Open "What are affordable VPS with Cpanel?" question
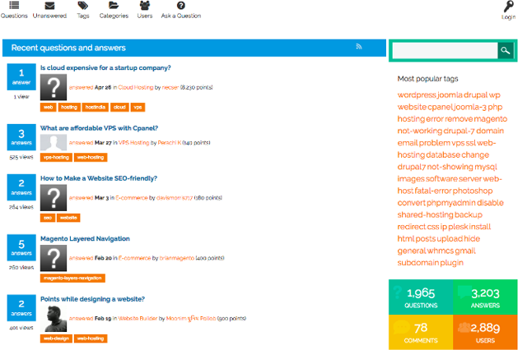Screen dimensions: 527x350 point(99,128)
